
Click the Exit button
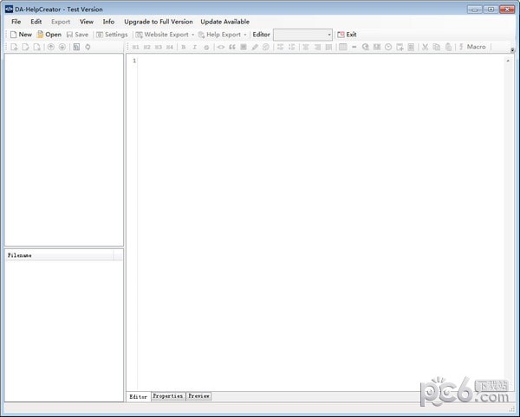[x=347, y=35]
